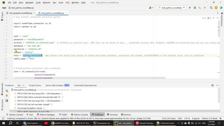224x126 pixels.
Task: Start debugging with the bug icon
Action: click(195, 8)
